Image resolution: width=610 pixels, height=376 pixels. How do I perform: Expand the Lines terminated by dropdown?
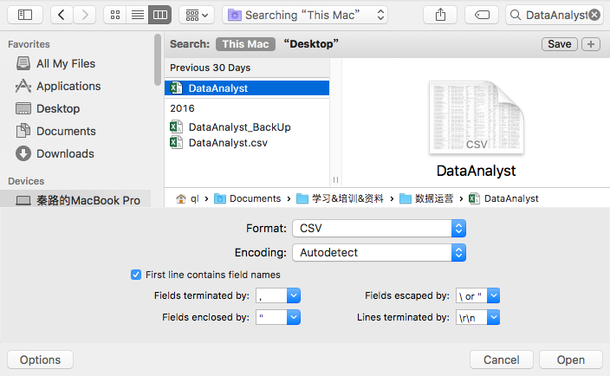point(493,318)
